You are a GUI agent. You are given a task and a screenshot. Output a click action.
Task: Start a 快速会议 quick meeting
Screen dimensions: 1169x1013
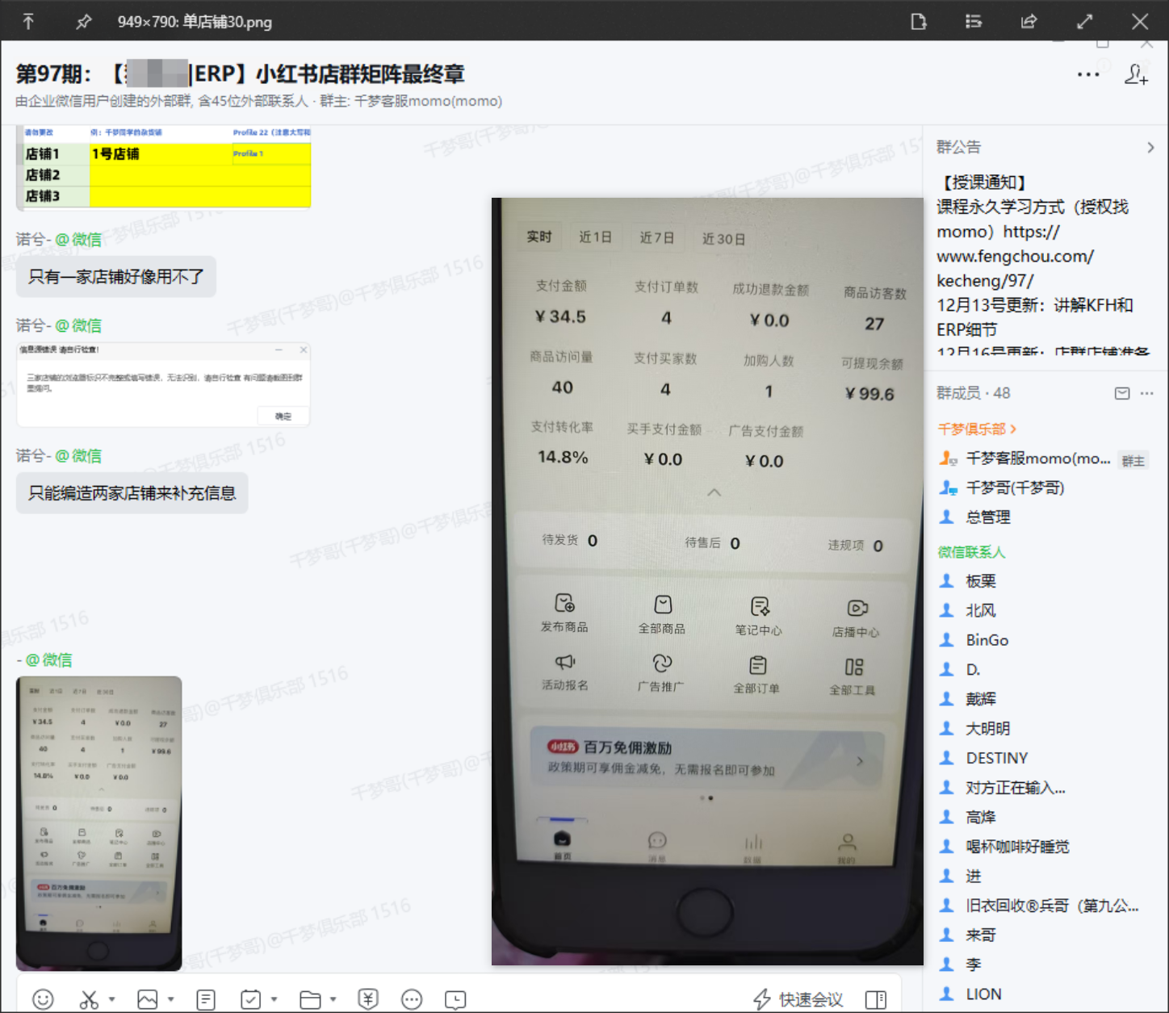coord(798,999)
